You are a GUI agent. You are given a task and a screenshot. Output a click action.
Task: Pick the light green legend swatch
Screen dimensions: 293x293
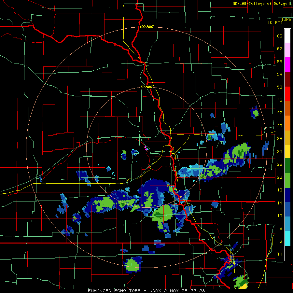point(287,180)
